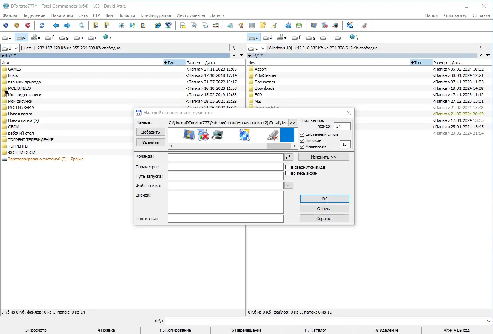Open the right panel drive dropdown showing c
493x334 pixels.
click(x=257, y=48)
